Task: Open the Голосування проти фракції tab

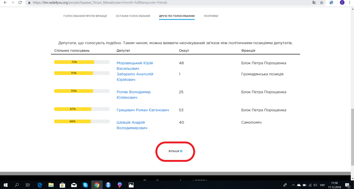Action: 85,16
